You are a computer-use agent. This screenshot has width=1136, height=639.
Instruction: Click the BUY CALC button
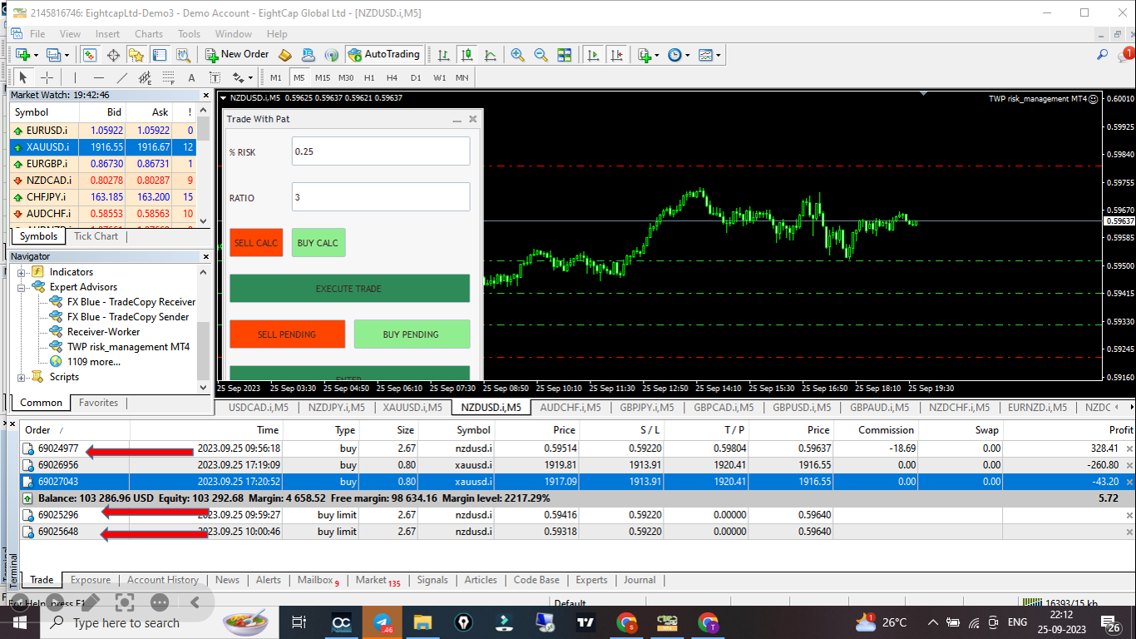click(318, 243)
